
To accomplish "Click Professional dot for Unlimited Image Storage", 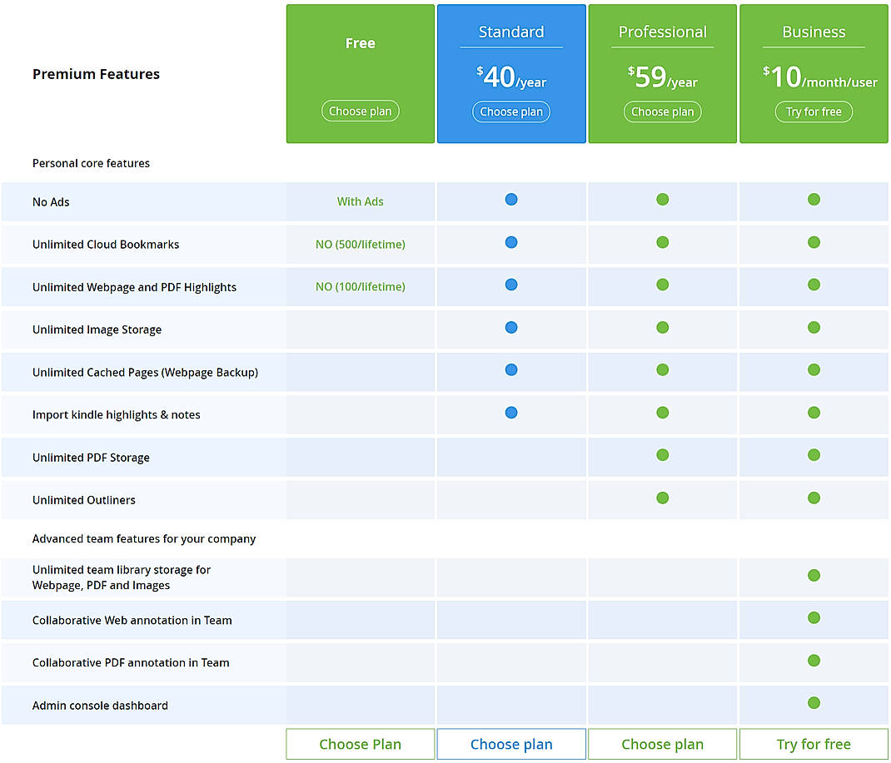I will (x=663, y=328).
